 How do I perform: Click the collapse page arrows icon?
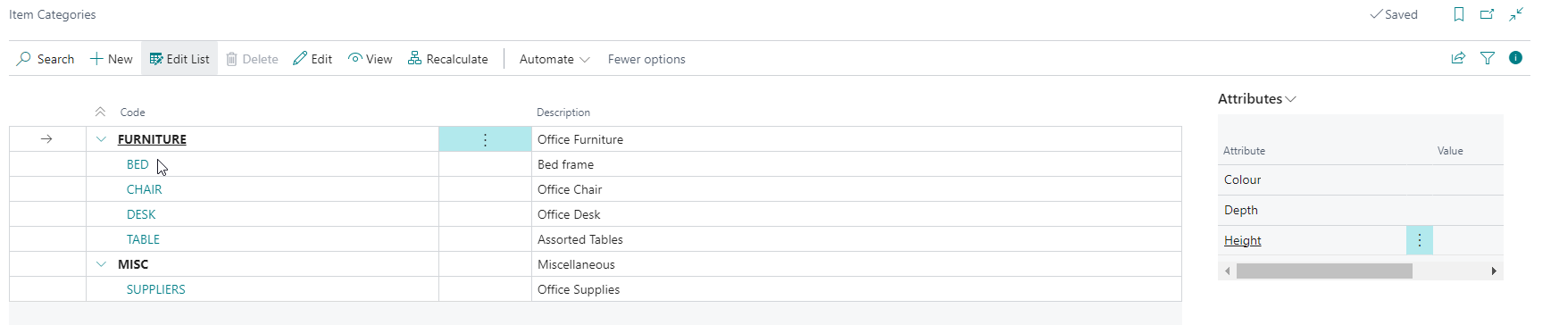pos(1516,14)
